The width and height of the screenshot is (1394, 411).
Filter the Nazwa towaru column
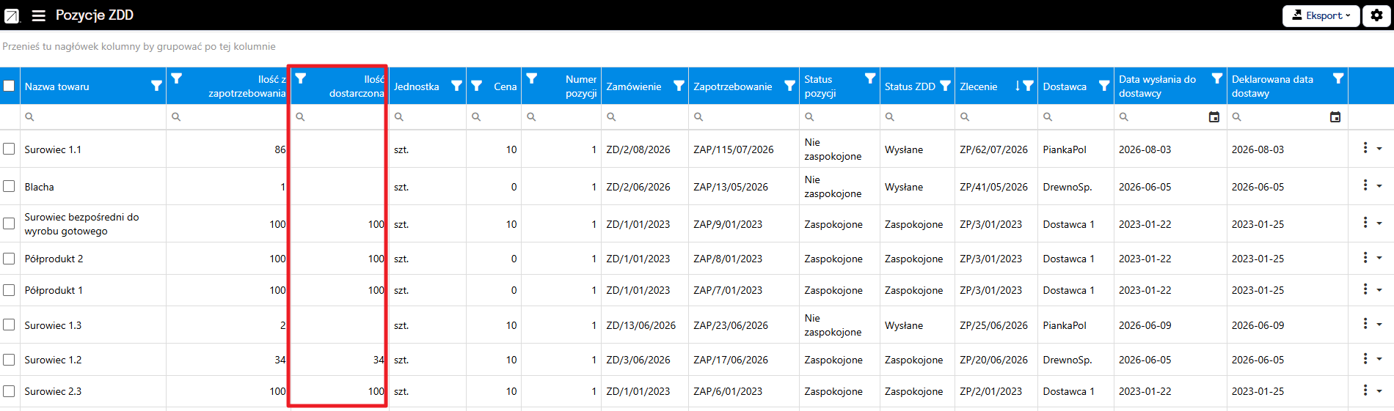pyautogui.click(x=156, y=86)
